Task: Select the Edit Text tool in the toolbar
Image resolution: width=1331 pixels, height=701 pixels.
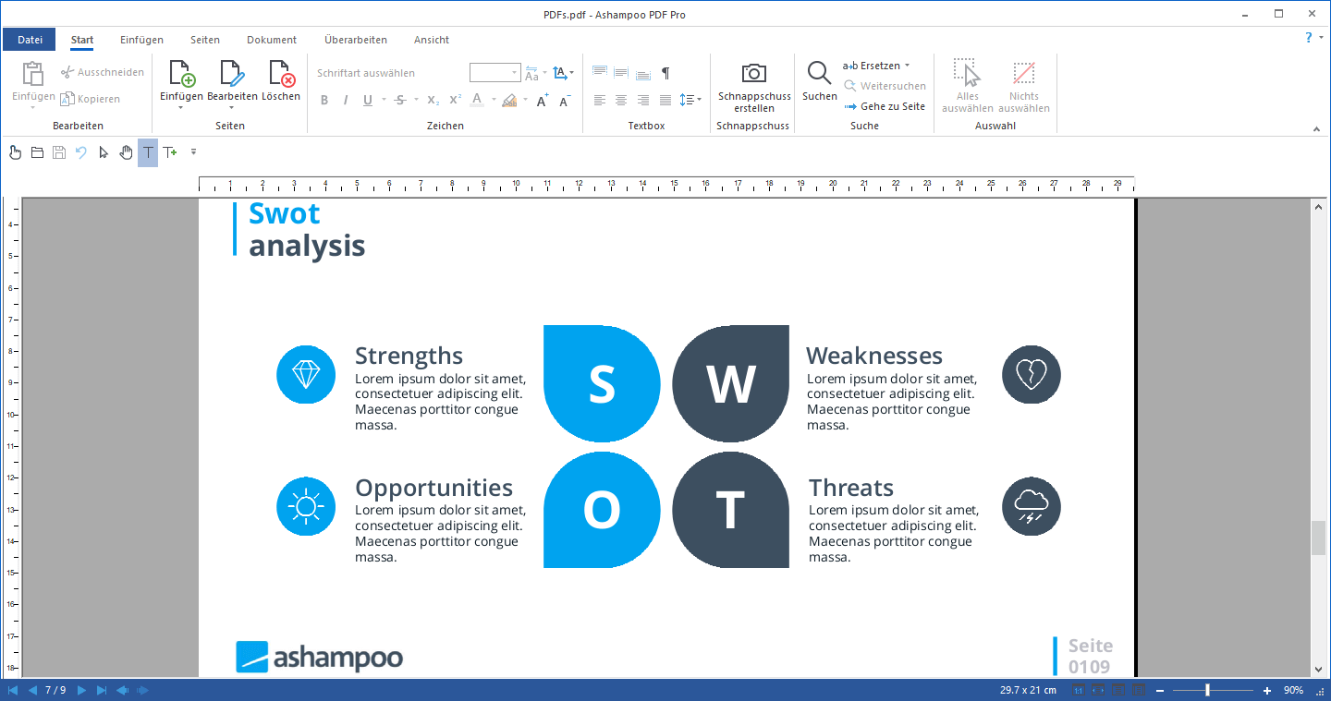Action: [147, 152]
